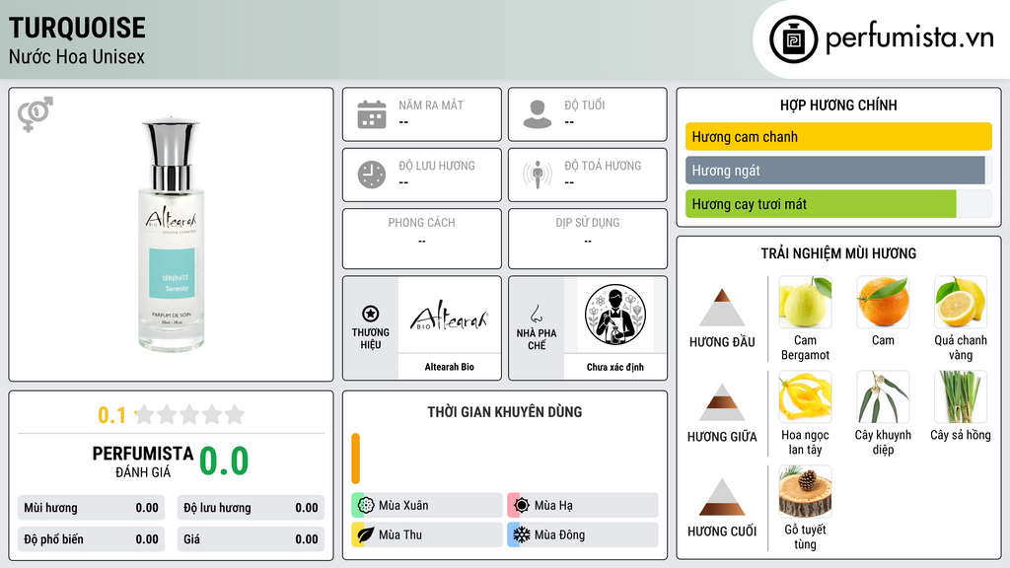Click the Turquoise perfume bottle photo
Viewport: 1010px width, 568px height.
click(172, 235)
